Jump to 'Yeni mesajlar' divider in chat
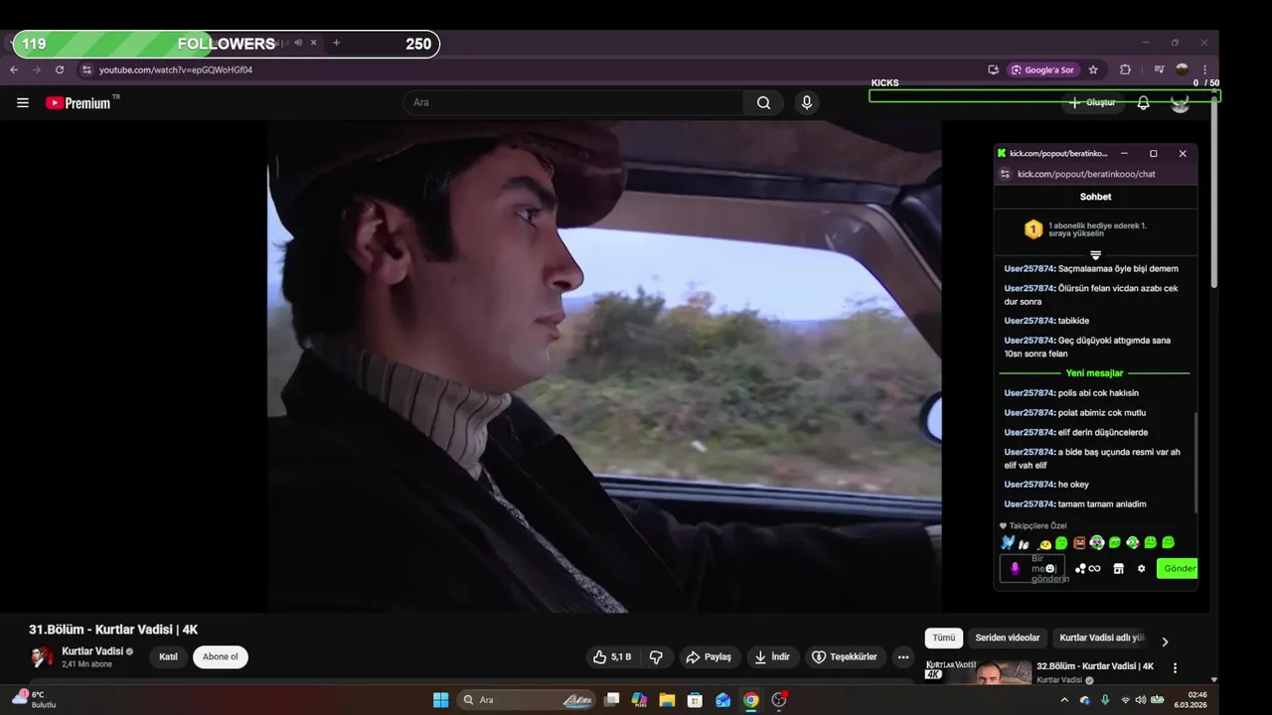The image size is (1272, 715). [x=1094, y=373]
